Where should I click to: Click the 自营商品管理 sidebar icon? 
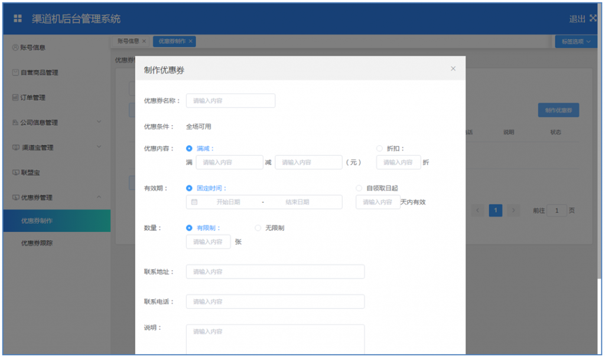click(x=15, y=73)
